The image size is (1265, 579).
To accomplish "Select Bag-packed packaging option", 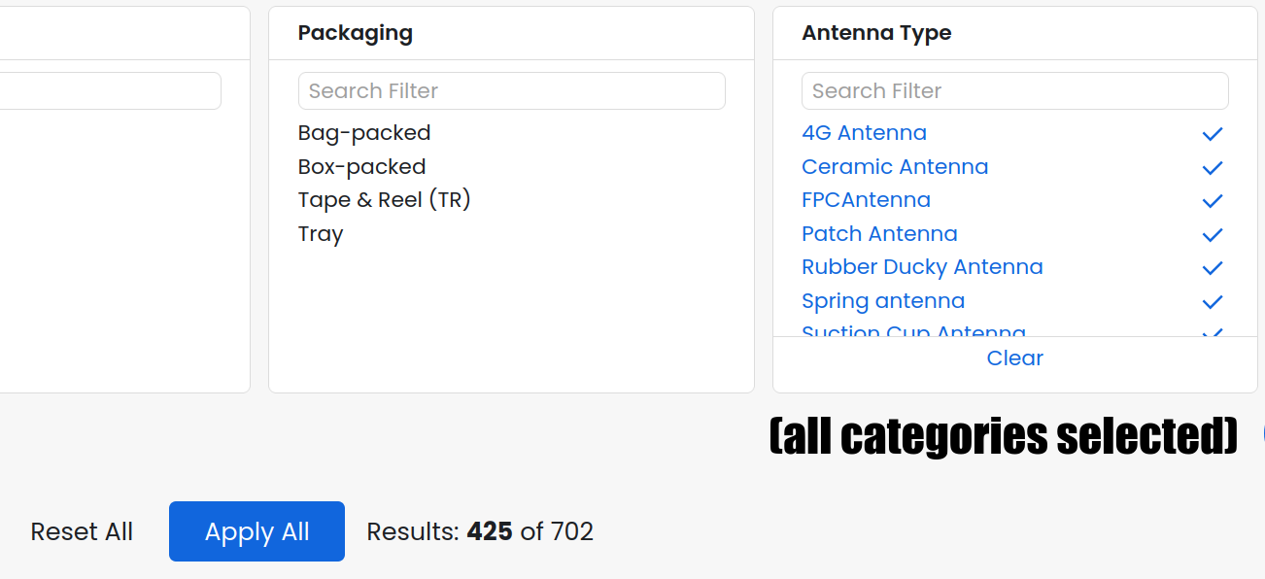I will (364, 133).
